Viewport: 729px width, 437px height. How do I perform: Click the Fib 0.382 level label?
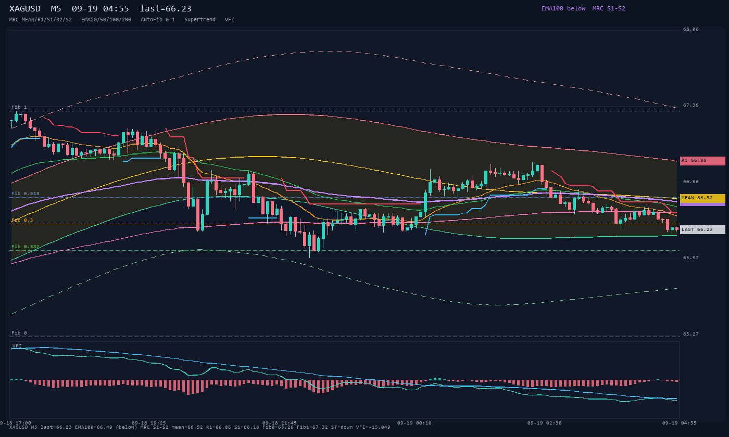click(x=26, y=247)
